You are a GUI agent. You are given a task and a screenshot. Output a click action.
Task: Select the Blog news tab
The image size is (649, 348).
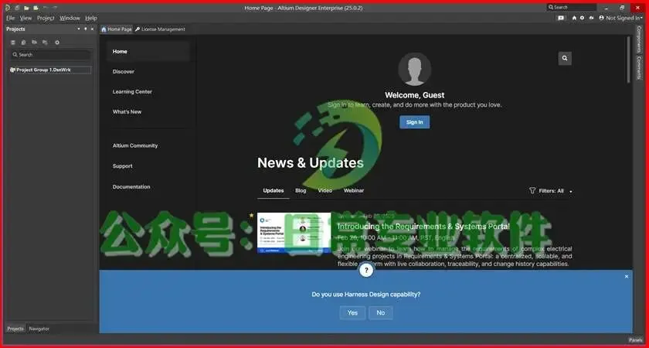tap(301, 190)
